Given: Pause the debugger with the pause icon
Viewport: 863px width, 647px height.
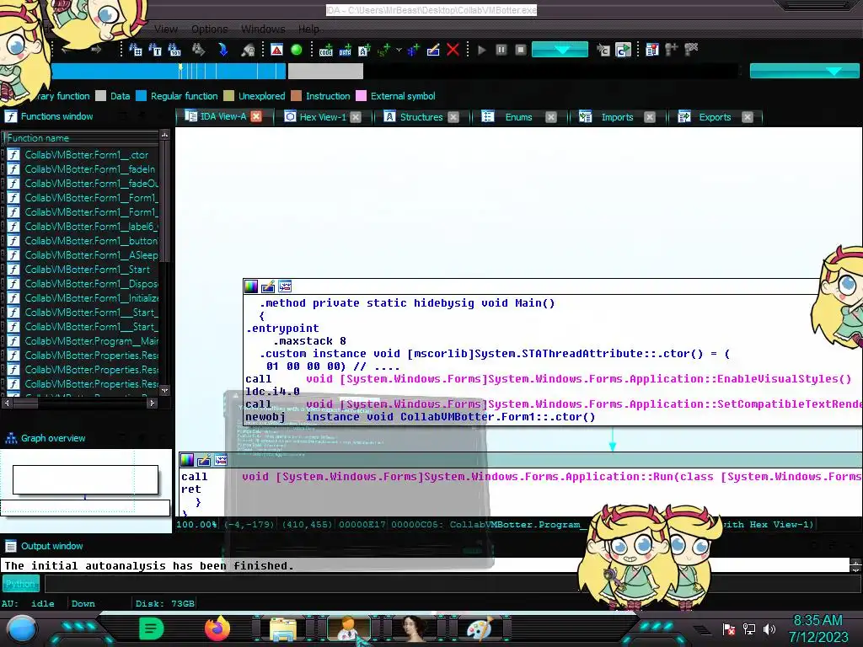Looking at the screenshot, I should (x=501, y=50).
